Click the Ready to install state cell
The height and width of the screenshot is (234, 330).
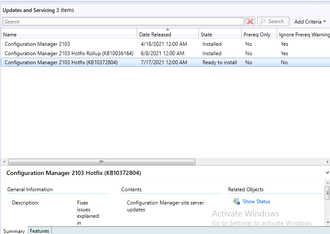(220, 62)
